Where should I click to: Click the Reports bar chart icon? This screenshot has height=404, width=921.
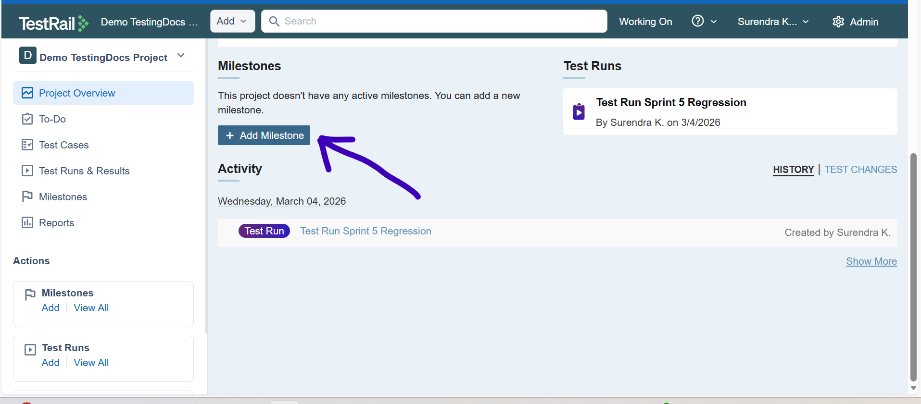[x=27, y=223]
